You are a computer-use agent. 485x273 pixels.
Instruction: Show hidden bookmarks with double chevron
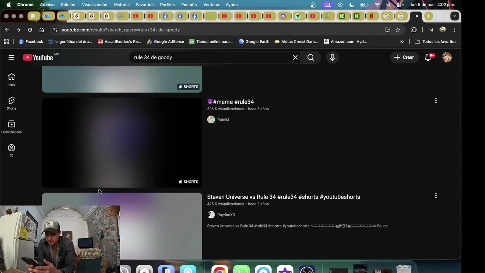(x=402, y=42)
